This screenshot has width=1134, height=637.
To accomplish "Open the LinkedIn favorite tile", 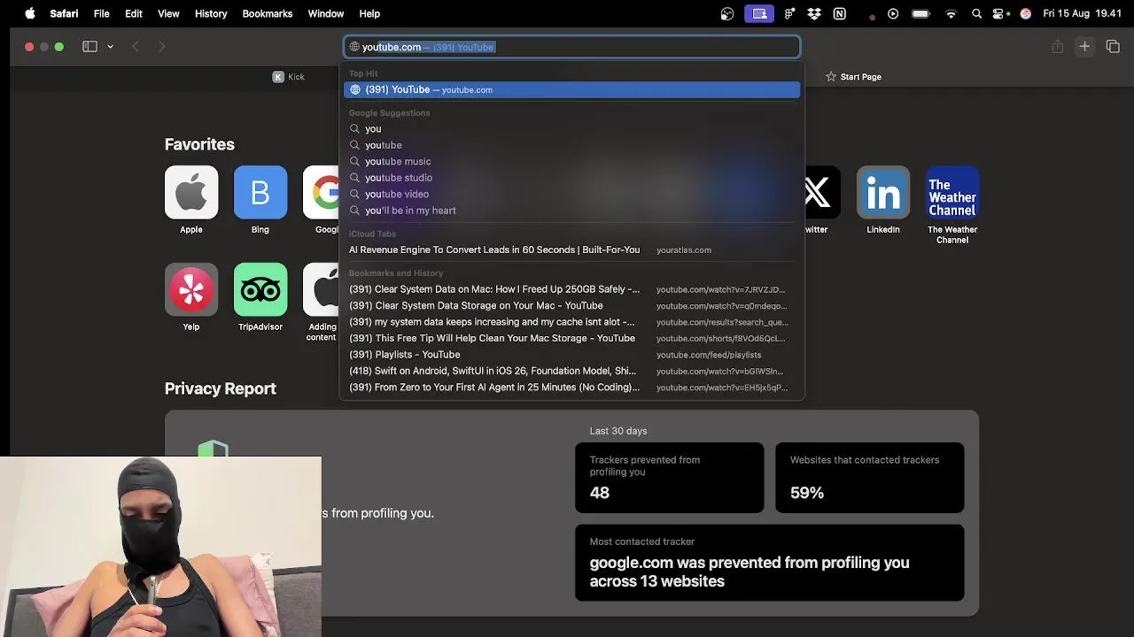I will [x=883, y=192].
